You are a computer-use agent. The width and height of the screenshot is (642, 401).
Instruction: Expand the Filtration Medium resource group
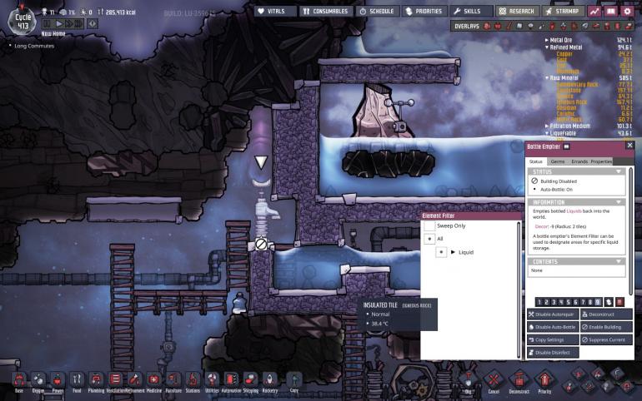coord(547,126)
